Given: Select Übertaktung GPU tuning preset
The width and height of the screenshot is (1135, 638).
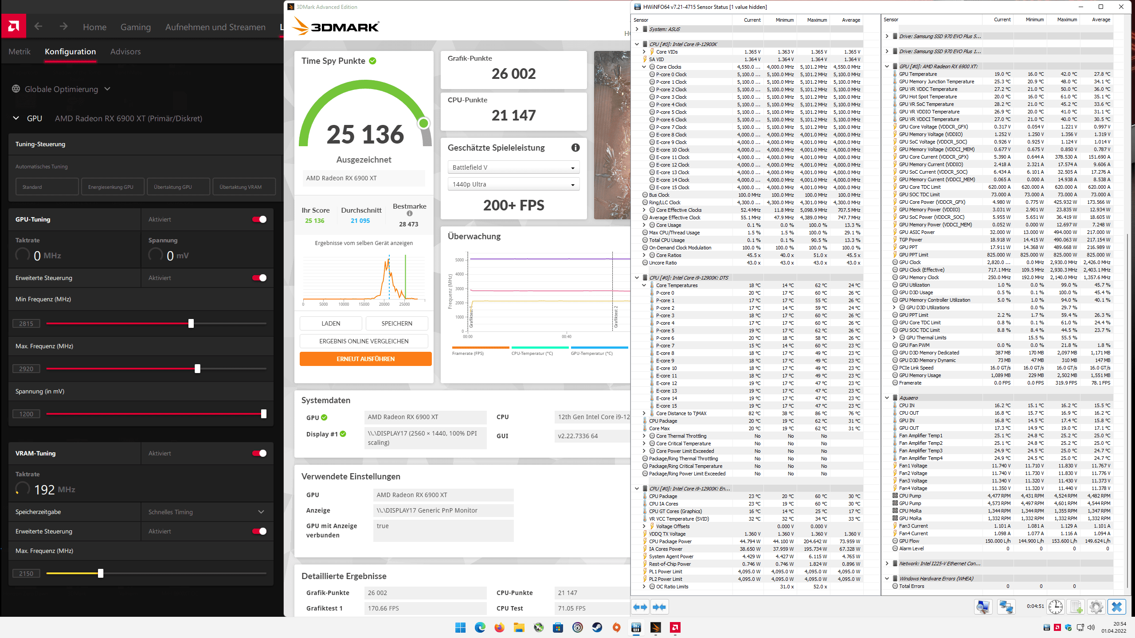Looking at the screenshot, I should click(x=178, y=187).
